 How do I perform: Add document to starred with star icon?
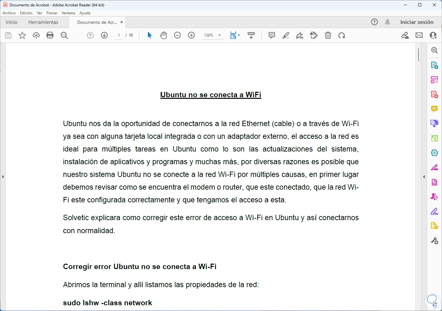[22, 35]
